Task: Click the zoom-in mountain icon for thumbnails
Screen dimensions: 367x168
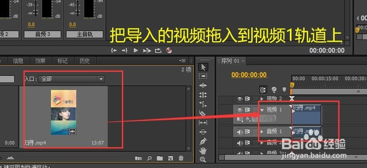Action: point(10,157)
